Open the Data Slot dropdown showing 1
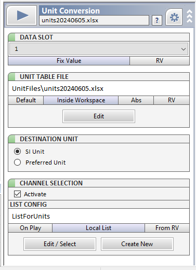Viewport: 196px width, 270px height. click(99, 49)
